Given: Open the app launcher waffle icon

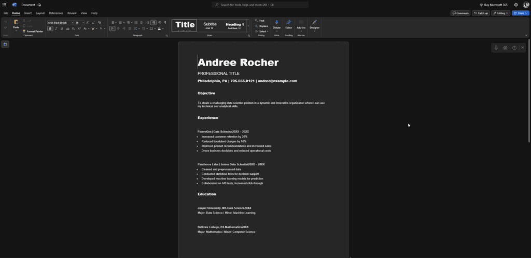Looking at the screenshot, I should tap(5, 5).
